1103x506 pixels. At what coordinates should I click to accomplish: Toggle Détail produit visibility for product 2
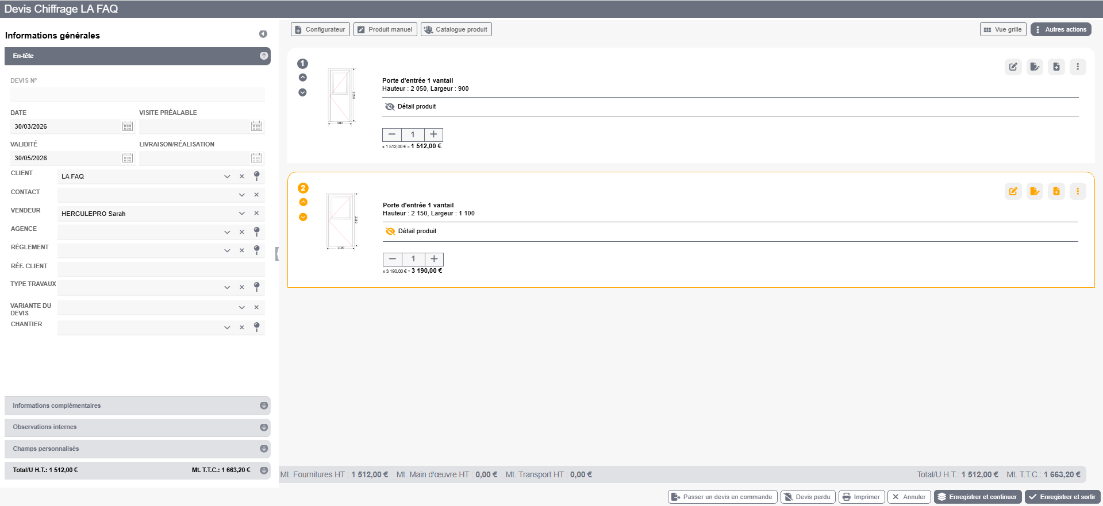coord(390,231)
